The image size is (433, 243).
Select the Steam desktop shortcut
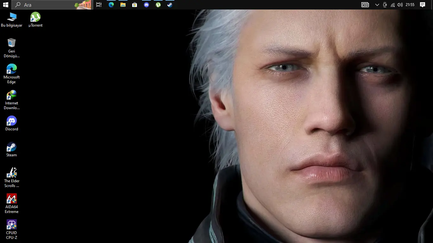coord(12,149)
